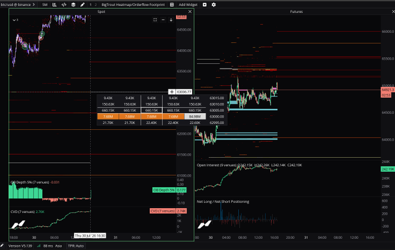Click Net Long / Net Short Positioning legend

[x=223, y=201]
